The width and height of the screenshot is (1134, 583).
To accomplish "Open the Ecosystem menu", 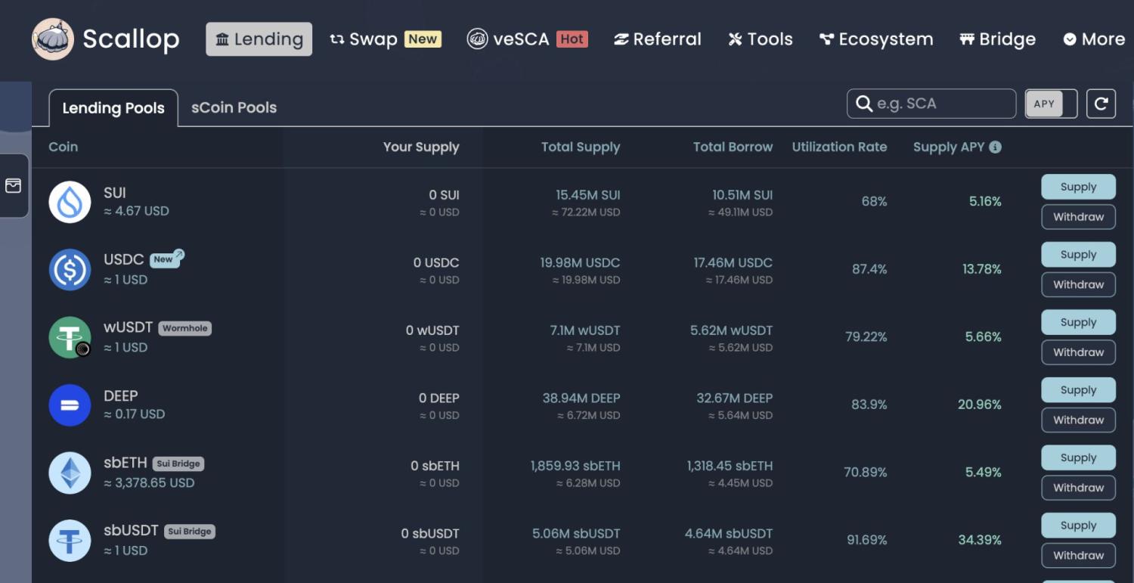I will (876, 39).
